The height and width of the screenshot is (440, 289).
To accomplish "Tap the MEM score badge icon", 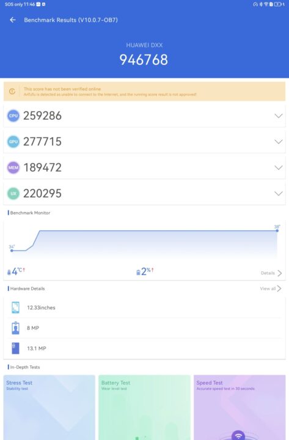I will [x=13, y=167].
